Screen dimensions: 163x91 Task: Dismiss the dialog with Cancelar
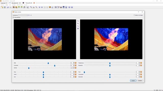140,81
